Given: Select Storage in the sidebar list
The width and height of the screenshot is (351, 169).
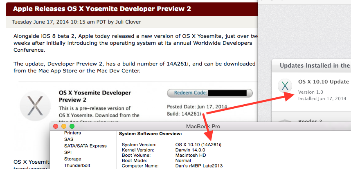Looking at the screenshot, I should pos(72,159).
